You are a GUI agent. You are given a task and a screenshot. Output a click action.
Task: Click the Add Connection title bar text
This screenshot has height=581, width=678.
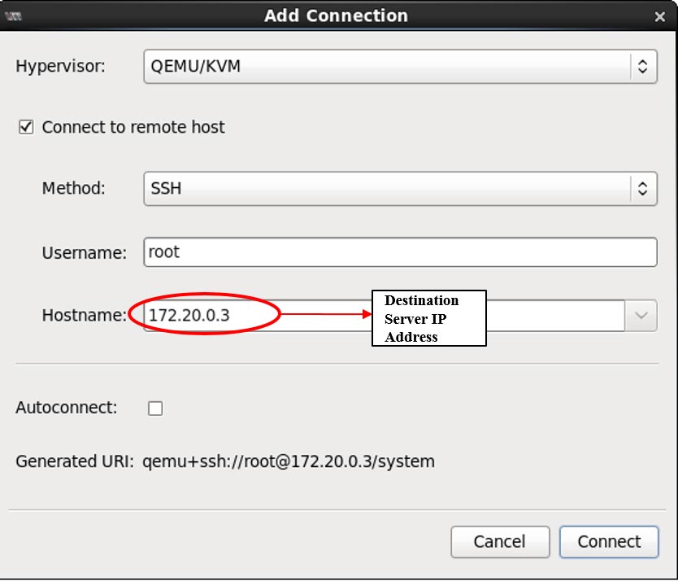tap(336, 16)
